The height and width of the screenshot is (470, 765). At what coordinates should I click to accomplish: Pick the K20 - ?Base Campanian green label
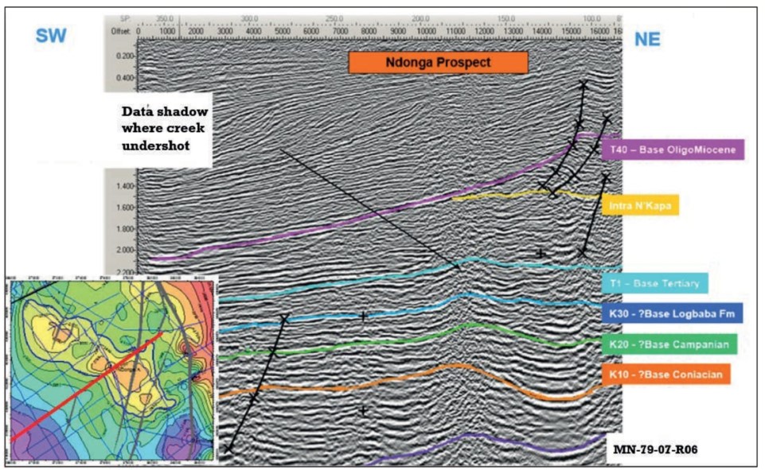click(669, 344)
